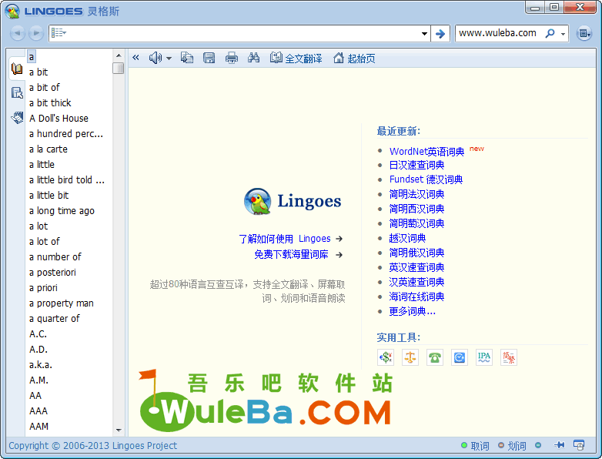Click the word list scroll up arrow

119,55
